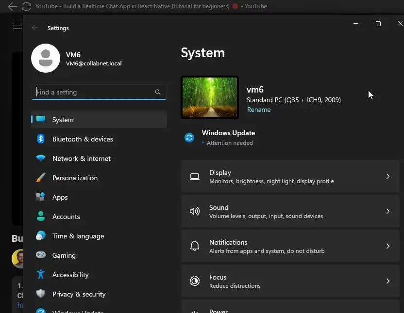Click the Personalization paintbrush icon

pos(41,177)
